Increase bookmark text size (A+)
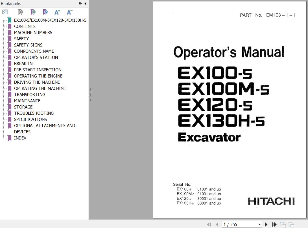This screenshot has height=228, width=308. click(x=57, y=12)
